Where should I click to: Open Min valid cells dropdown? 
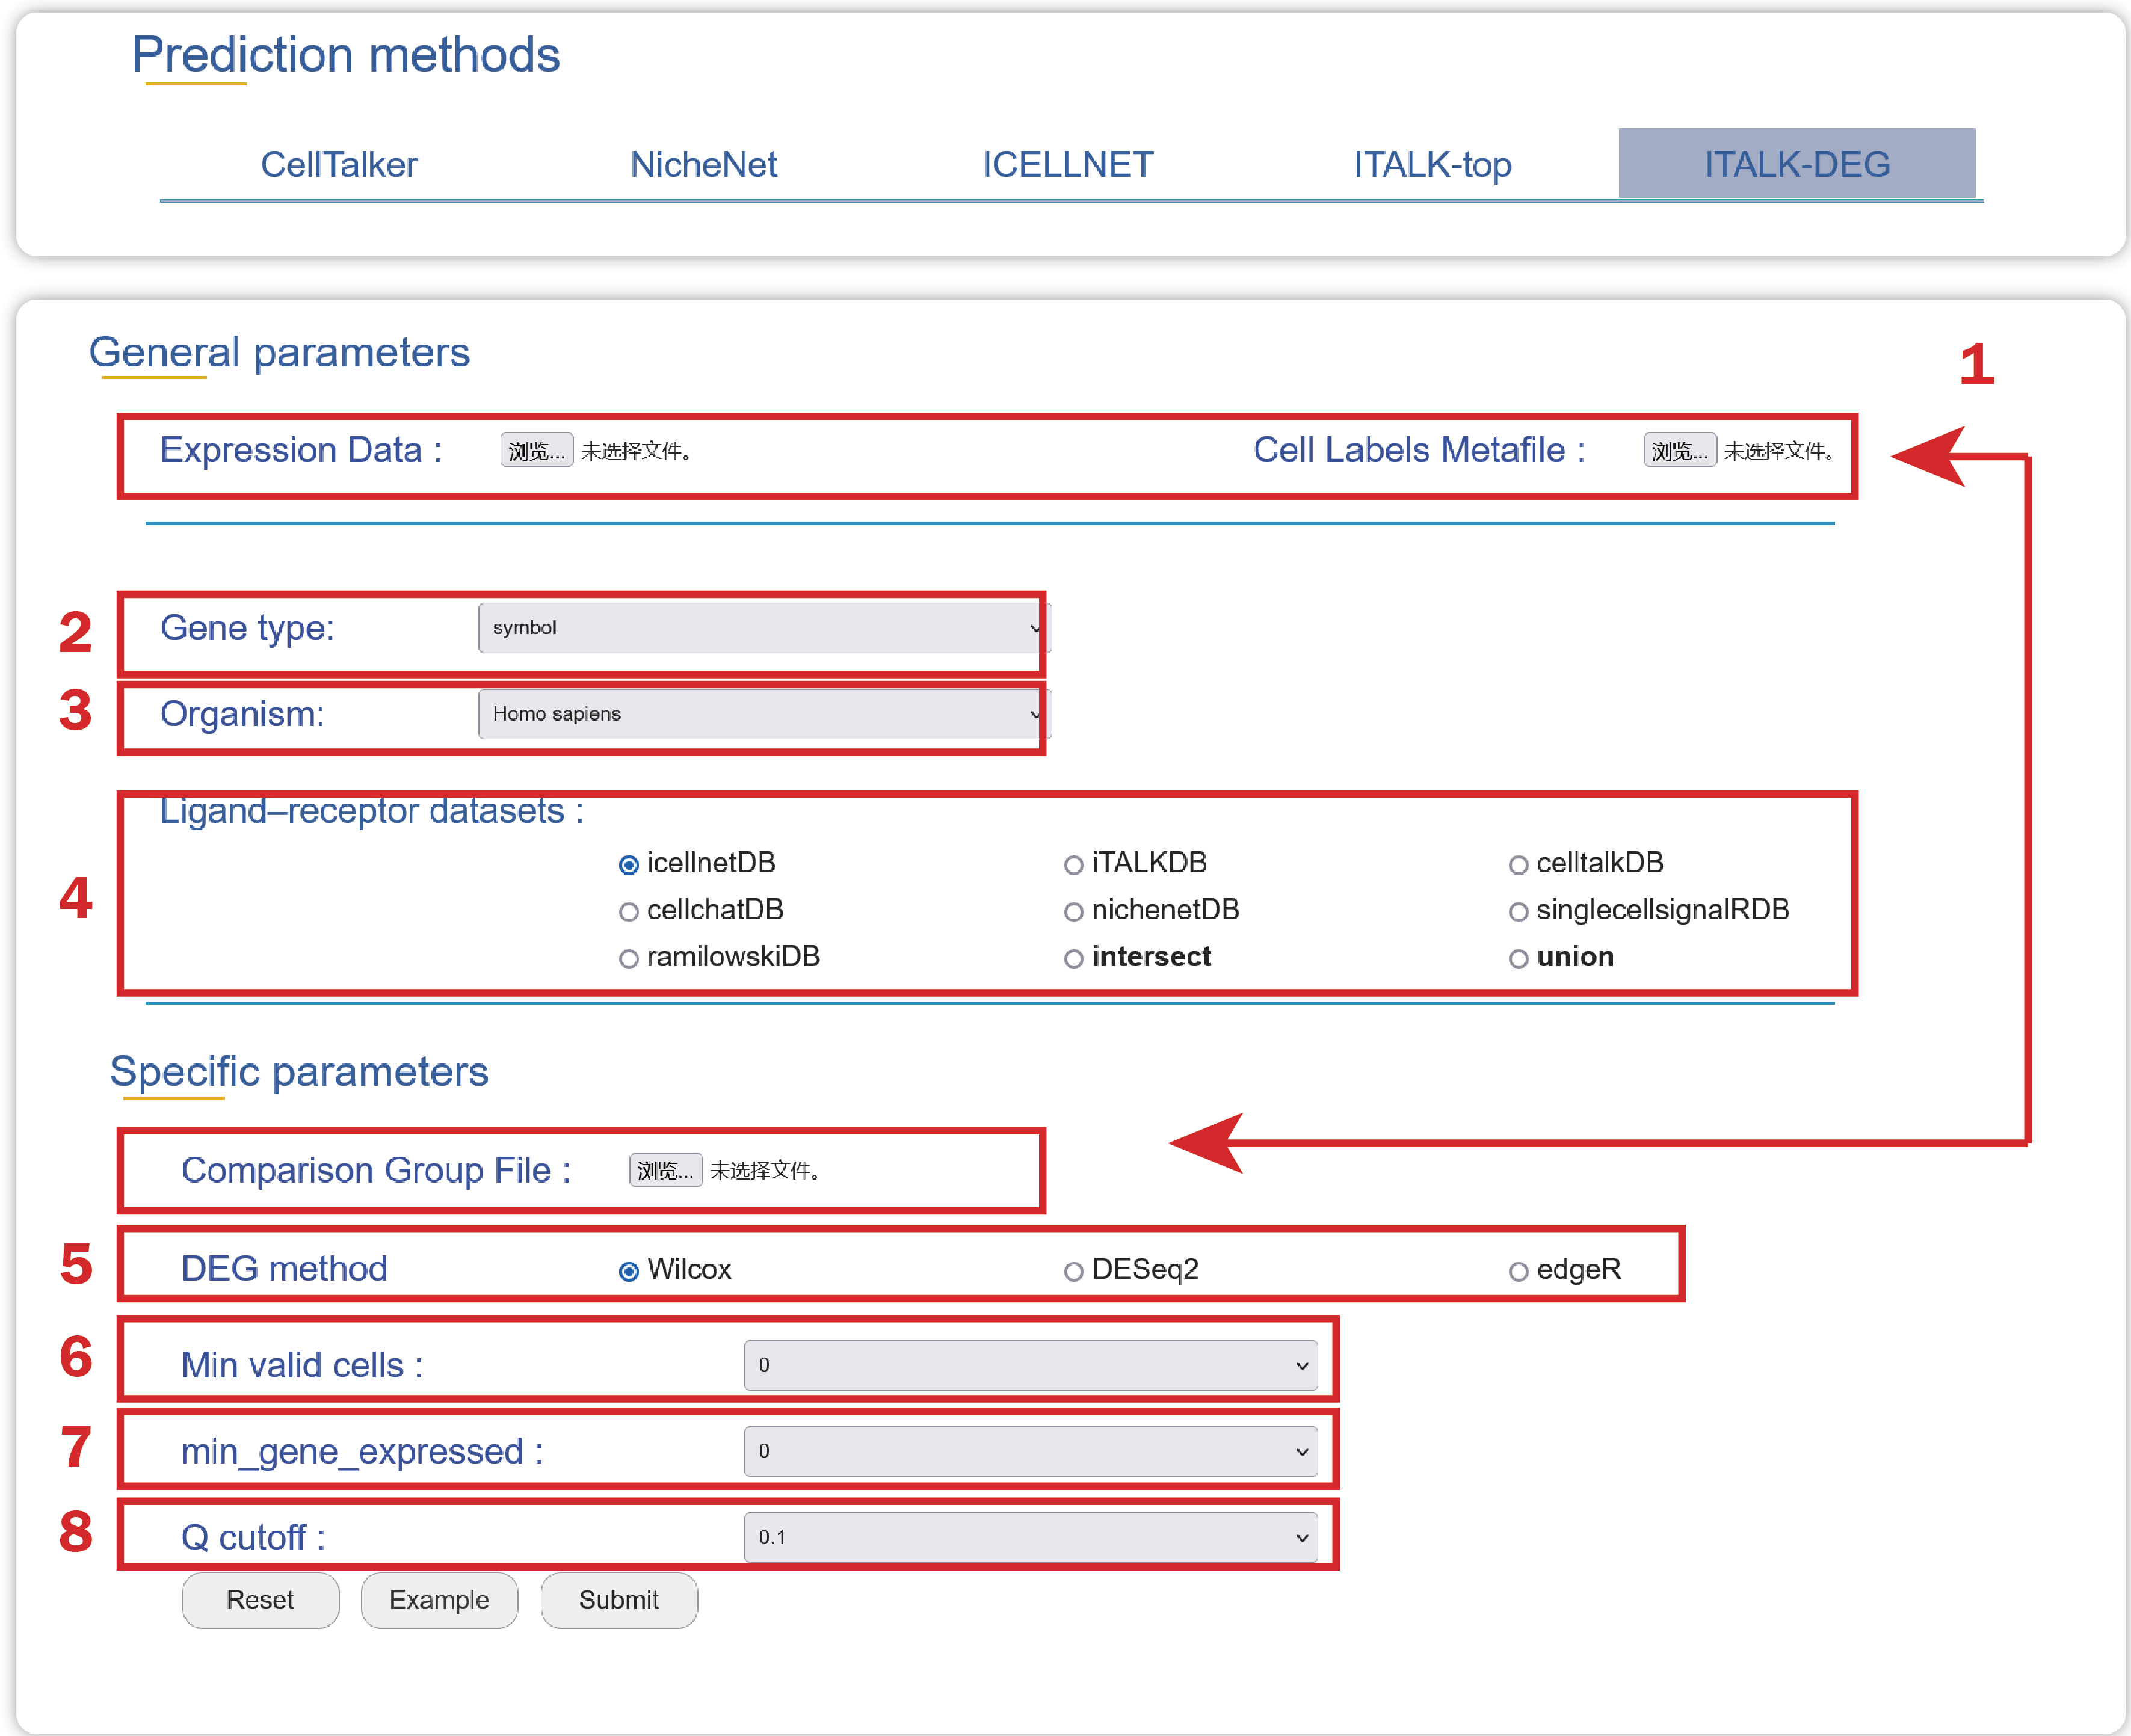[x=1030, y=1365]
